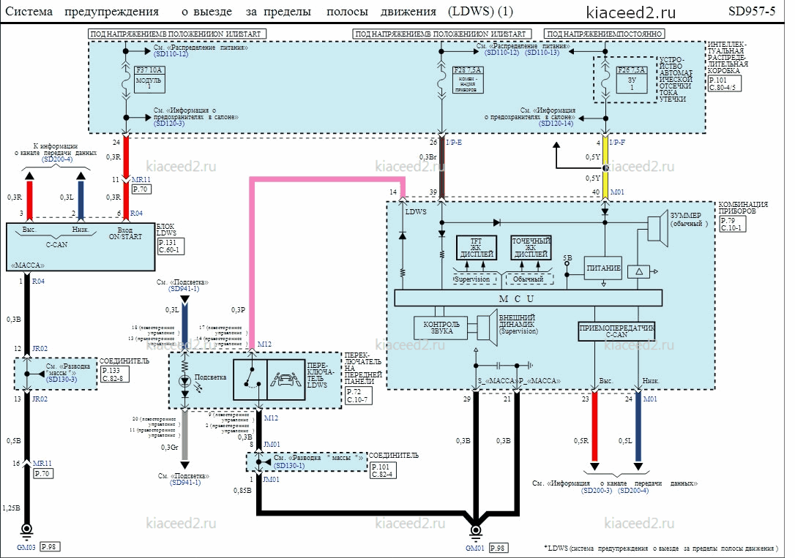Click the ТОЧЕЧНЫЙ ЖК ДИСПЛЕЙ block
Image resolution: width=795 pixels, height=558 pixels.
point(531,248)
